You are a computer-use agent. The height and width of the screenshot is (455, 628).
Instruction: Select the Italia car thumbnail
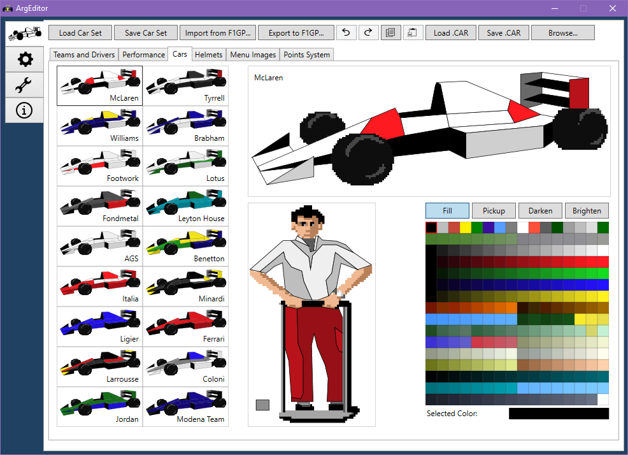(x=100, y=286)
